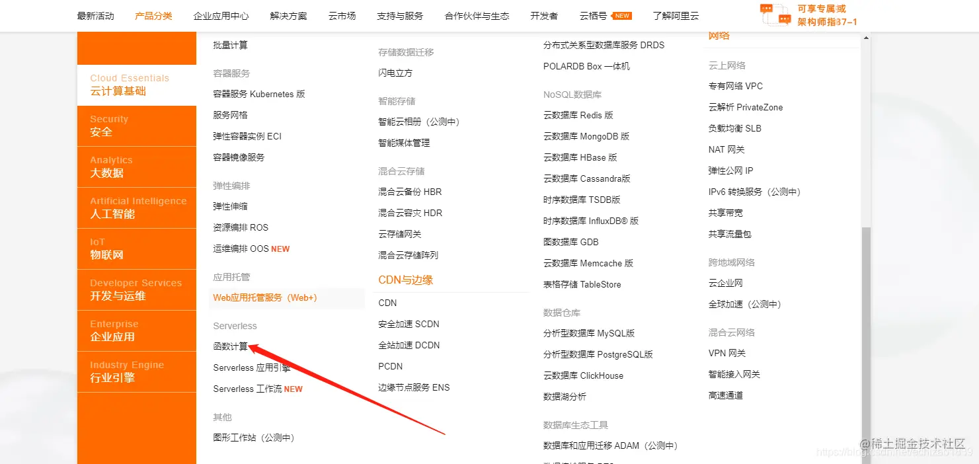
Task: Open 弹性容器实例 ECI link
Action: [x=247, y=136]
